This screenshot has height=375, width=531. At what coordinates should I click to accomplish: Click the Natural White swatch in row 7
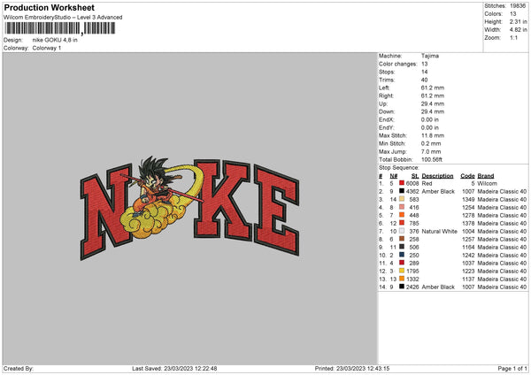[x=402, y=231]
